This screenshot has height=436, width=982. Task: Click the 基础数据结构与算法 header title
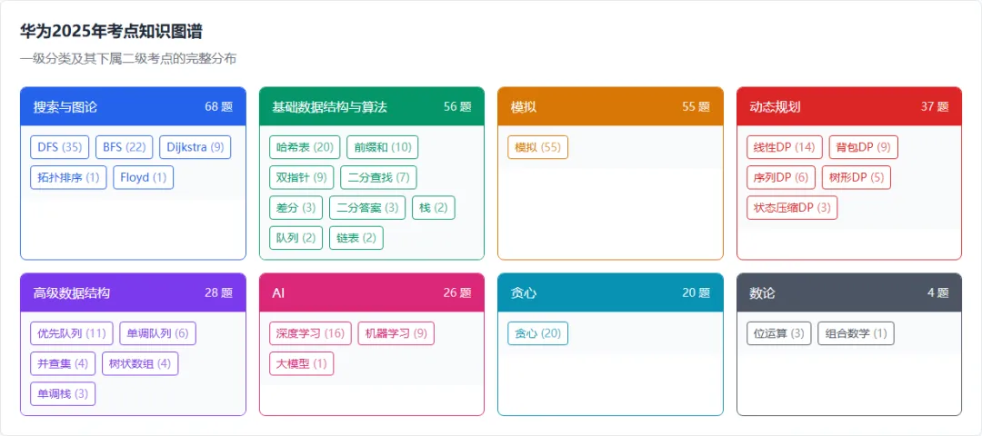click(x=329, y=107)
